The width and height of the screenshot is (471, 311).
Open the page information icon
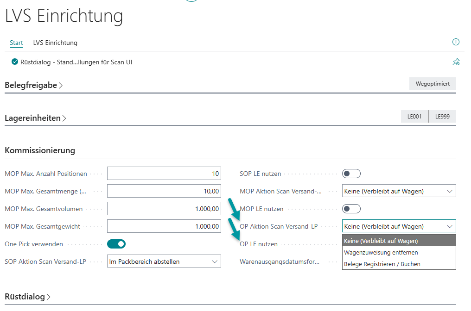point(456,42)
